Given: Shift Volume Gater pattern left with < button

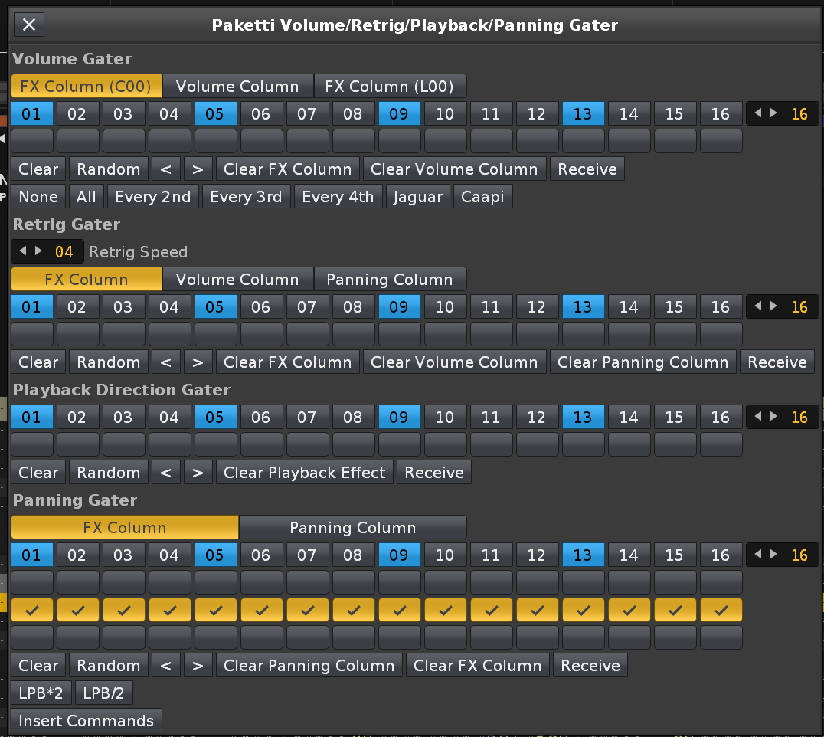Looking at the screenshot, I should 165,169.
